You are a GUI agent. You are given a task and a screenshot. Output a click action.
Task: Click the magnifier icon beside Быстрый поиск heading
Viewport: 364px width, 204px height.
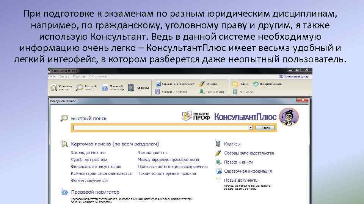pos(64,118)
